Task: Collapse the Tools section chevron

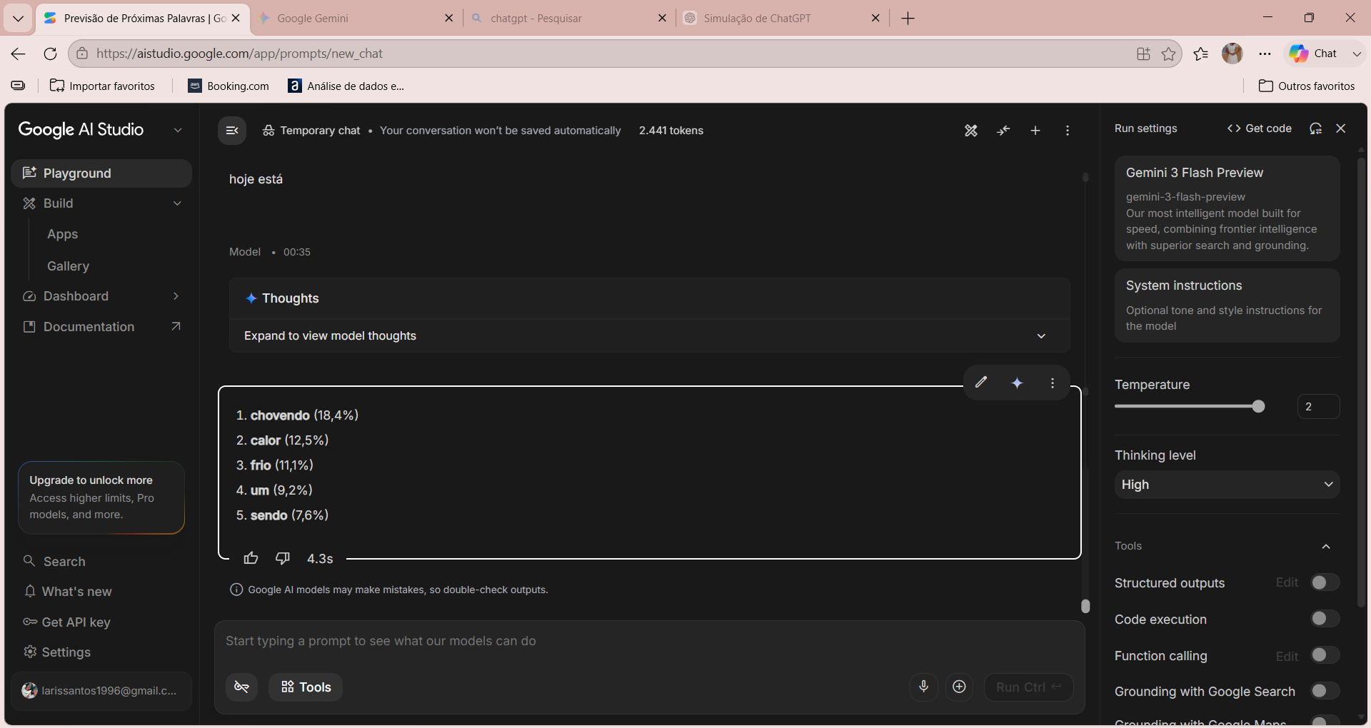Action: pyautogui.click(x=1326, y=546)
